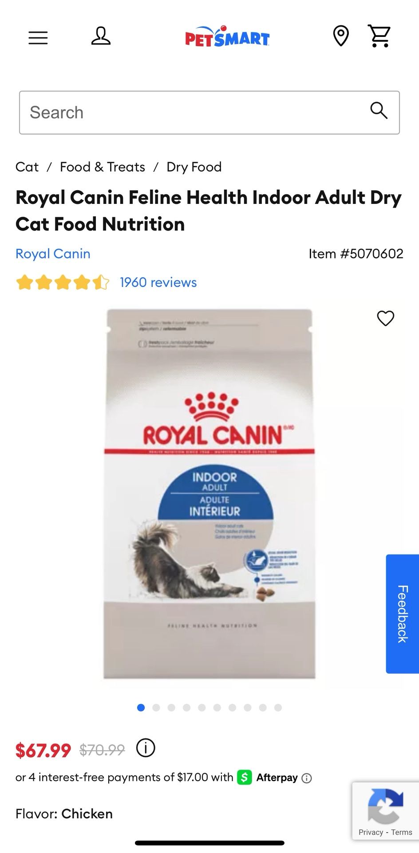This screenshot has width=419, height=853.
Task: Open price details info icon
Action: click(146, 748)
